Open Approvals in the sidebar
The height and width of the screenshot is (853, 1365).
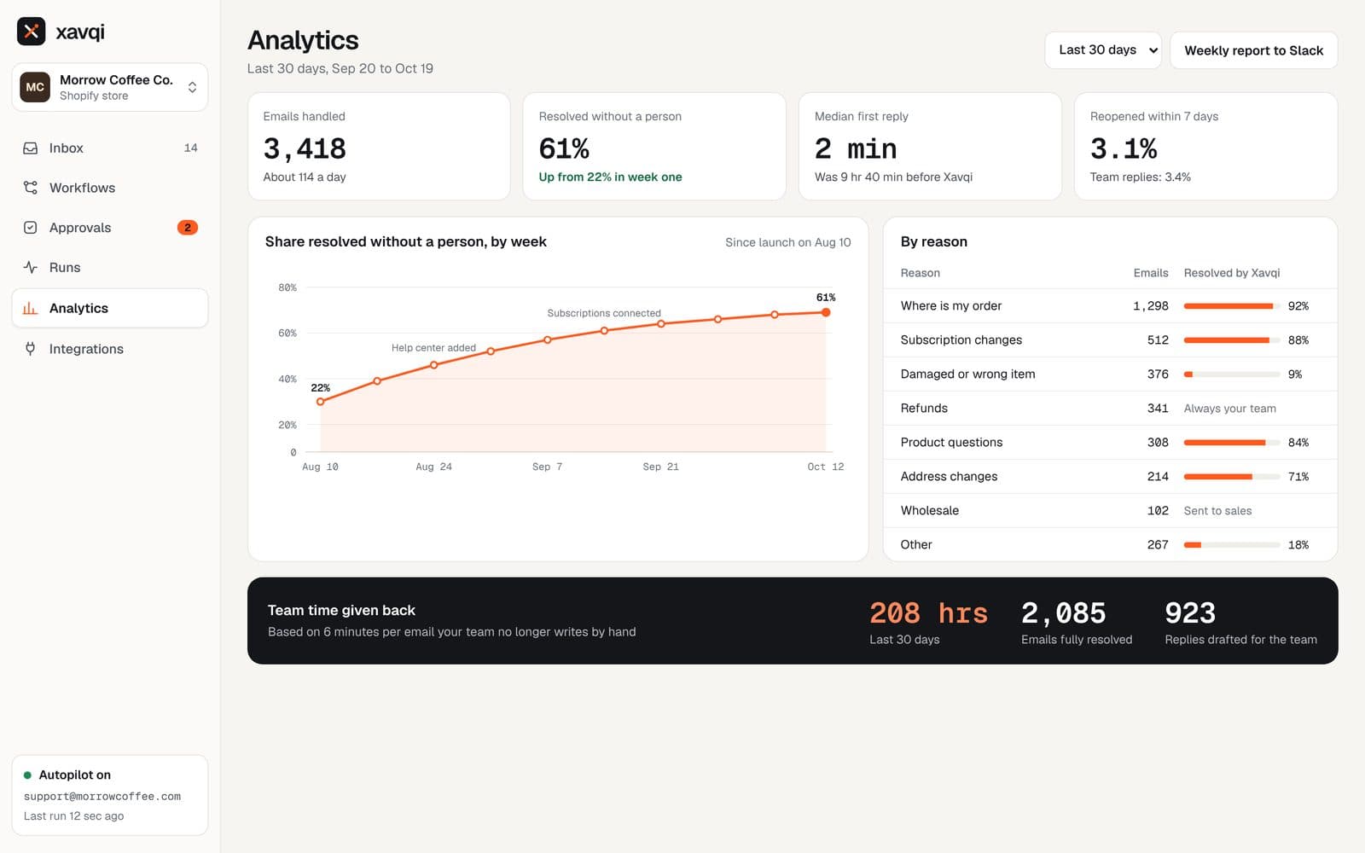(110, 228)
